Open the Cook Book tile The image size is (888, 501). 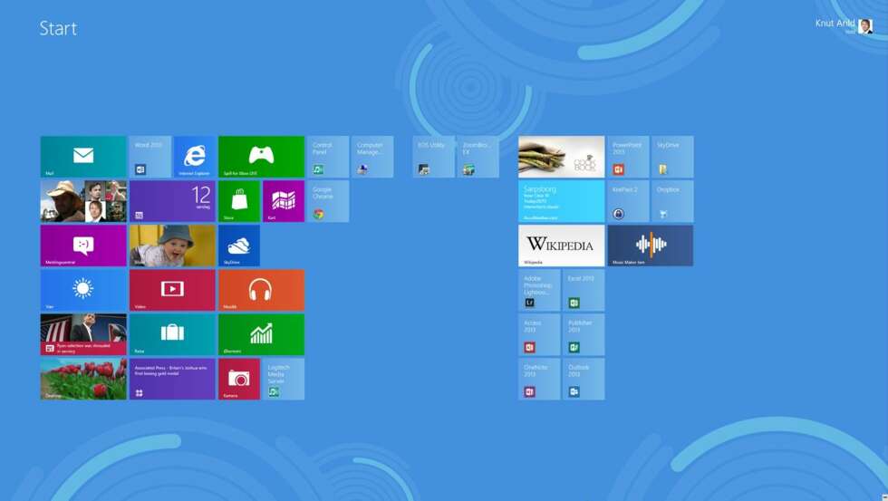click(561, 157)
